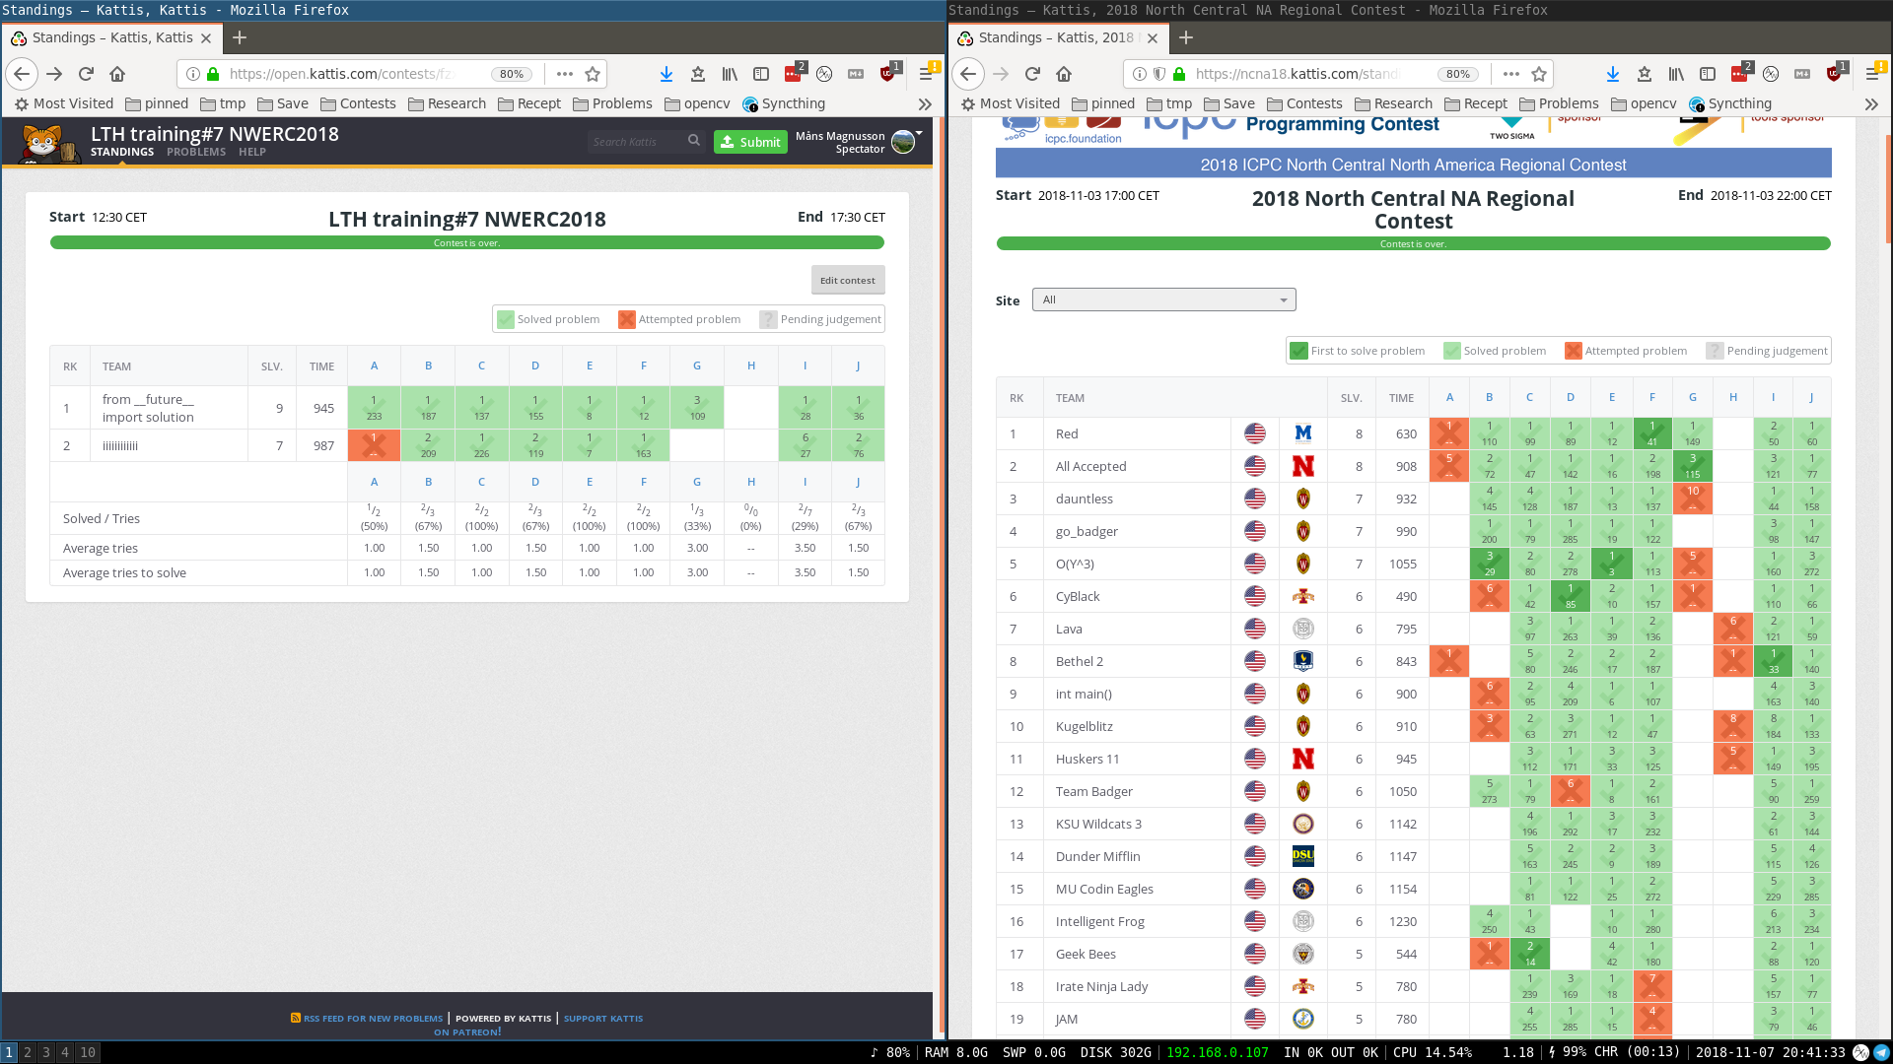1893x1064 pixels.
Task: Switch to Problems tab in Kattis header
Action: pyautogui.click(x=196, y=152)
